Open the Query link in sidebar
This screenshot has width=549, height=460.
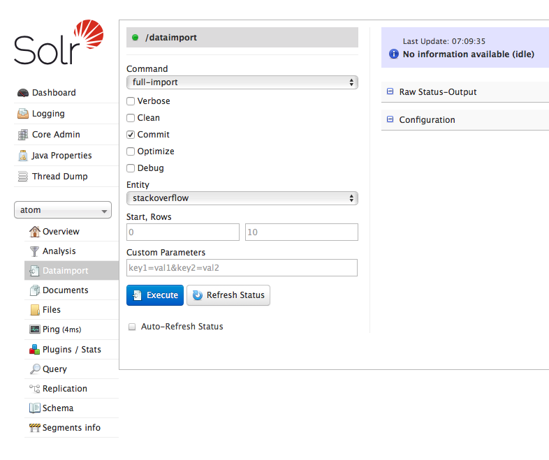coord(54,369)
